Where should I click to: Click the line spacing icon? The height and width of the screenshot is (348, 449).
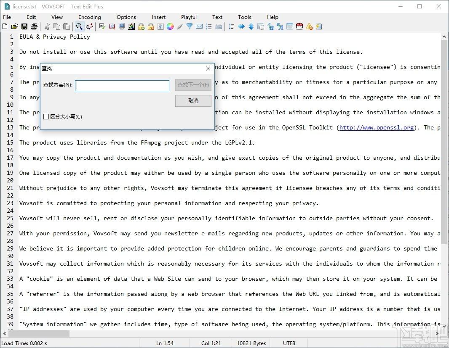click(x=232, y=26)
